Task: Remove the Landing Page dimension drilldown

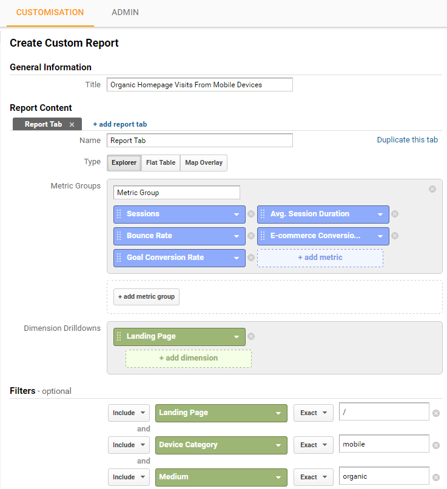Action: (251, 336)
